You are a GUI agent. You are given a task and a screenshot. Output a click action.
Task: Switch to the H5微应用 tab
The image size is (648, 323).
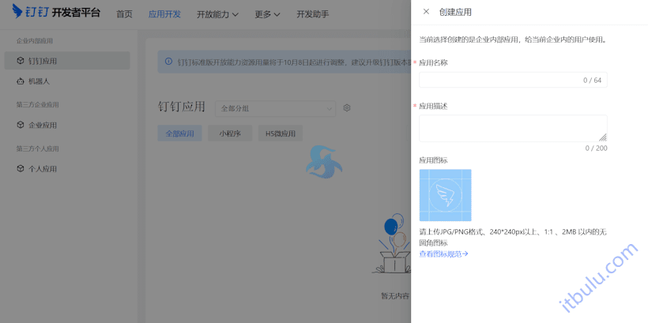pos(281,133)
